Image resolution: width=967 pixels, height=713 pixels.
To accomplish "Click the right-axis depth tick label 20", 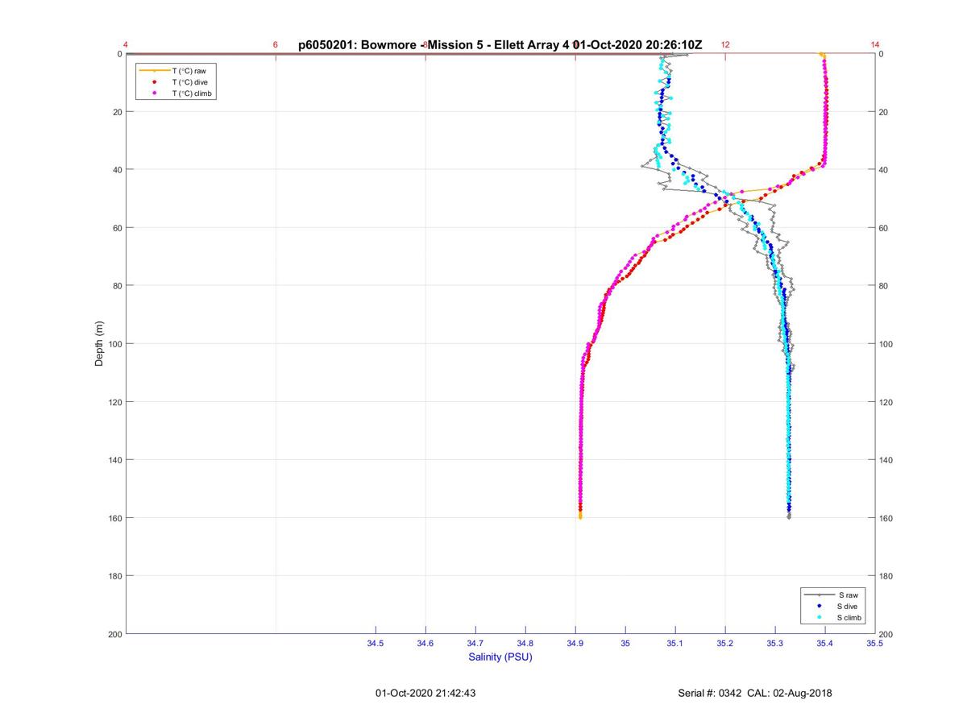I will coord(885,112).
